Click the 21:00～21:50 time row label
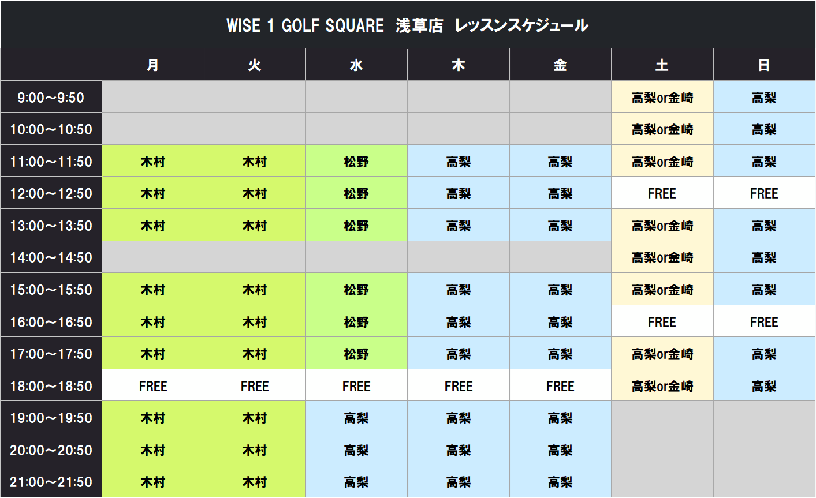 pos(51,481)
